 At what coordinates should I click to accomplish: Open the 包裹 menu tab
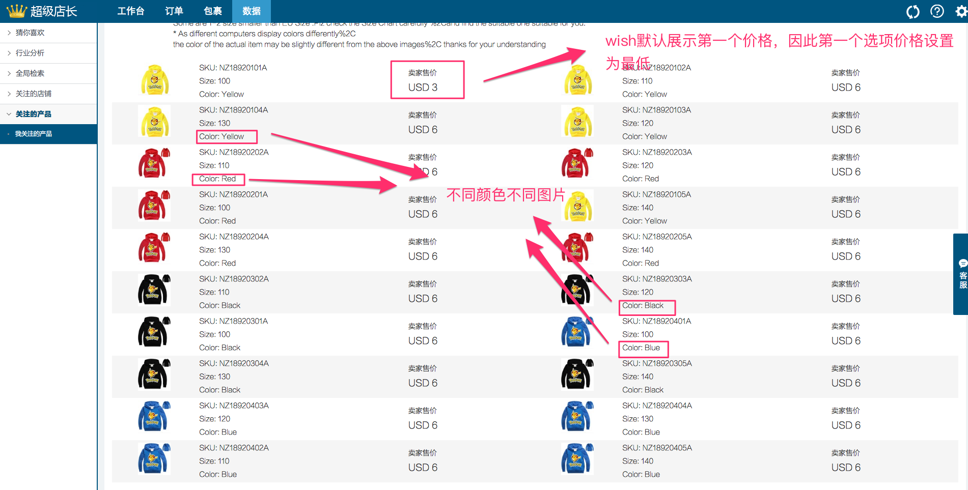coord(213,11)
